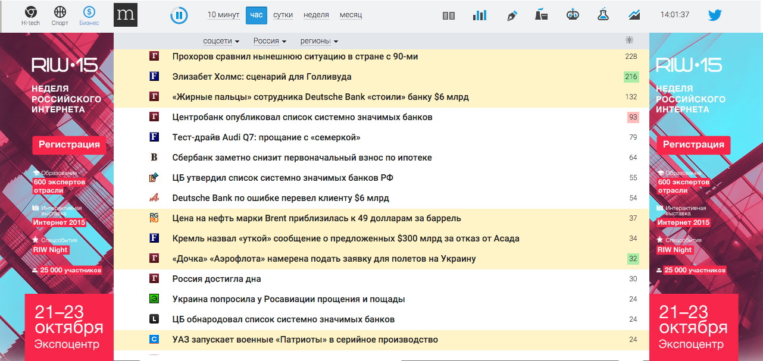The height and width of the screenshot is (361, 763).
Task: Click Forbes icon beside Тест-драйв Audi
Action: 154,137
